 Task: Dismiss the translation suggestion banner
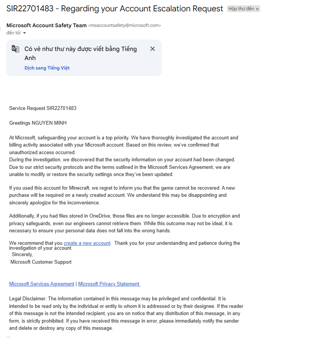click(x=153, y=49)
